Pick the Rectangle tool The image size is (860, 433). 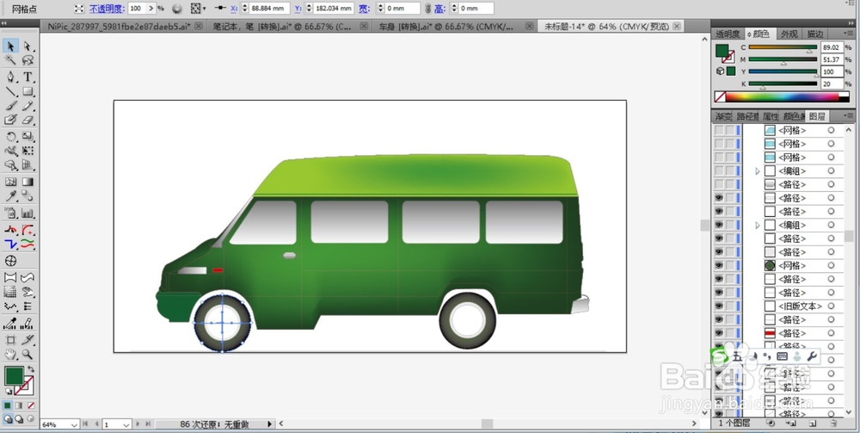point(28,91)
